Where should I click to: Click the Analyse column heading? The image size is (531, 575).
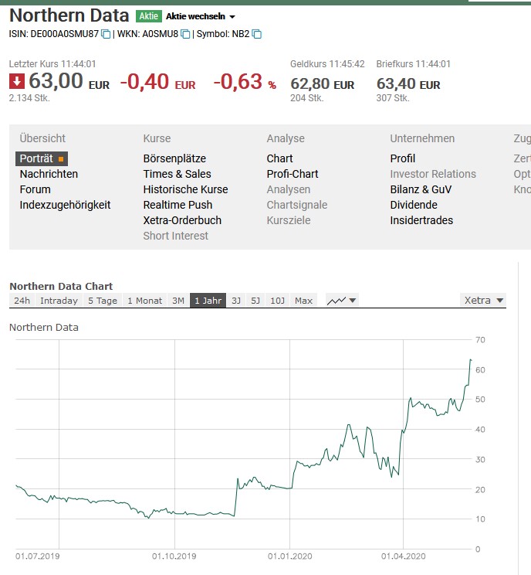[x=286, y=138]
